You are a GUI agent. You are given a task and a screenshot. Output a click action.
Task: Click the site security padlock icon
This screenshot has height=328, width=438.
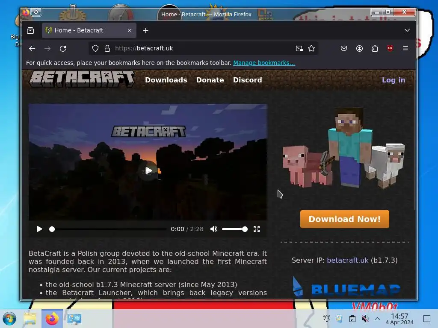pyautogui.click(x=107, y=49)
